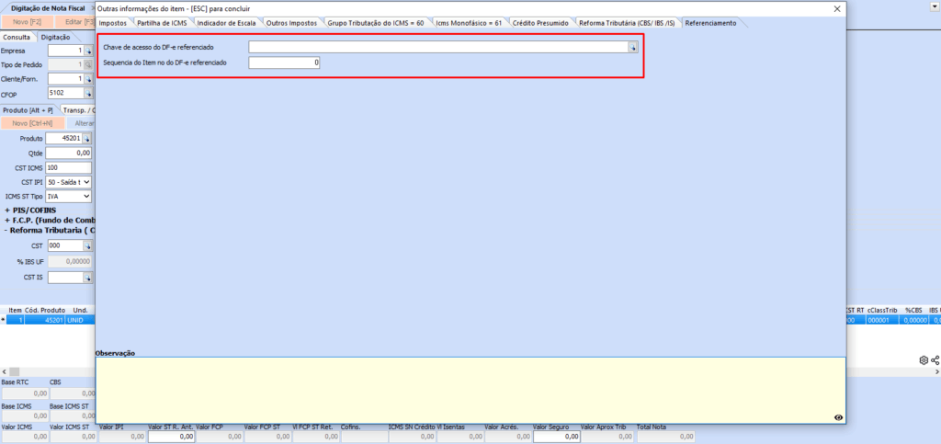
Task: Open lookup for Chave de acesso field
Action: [632, 47]
